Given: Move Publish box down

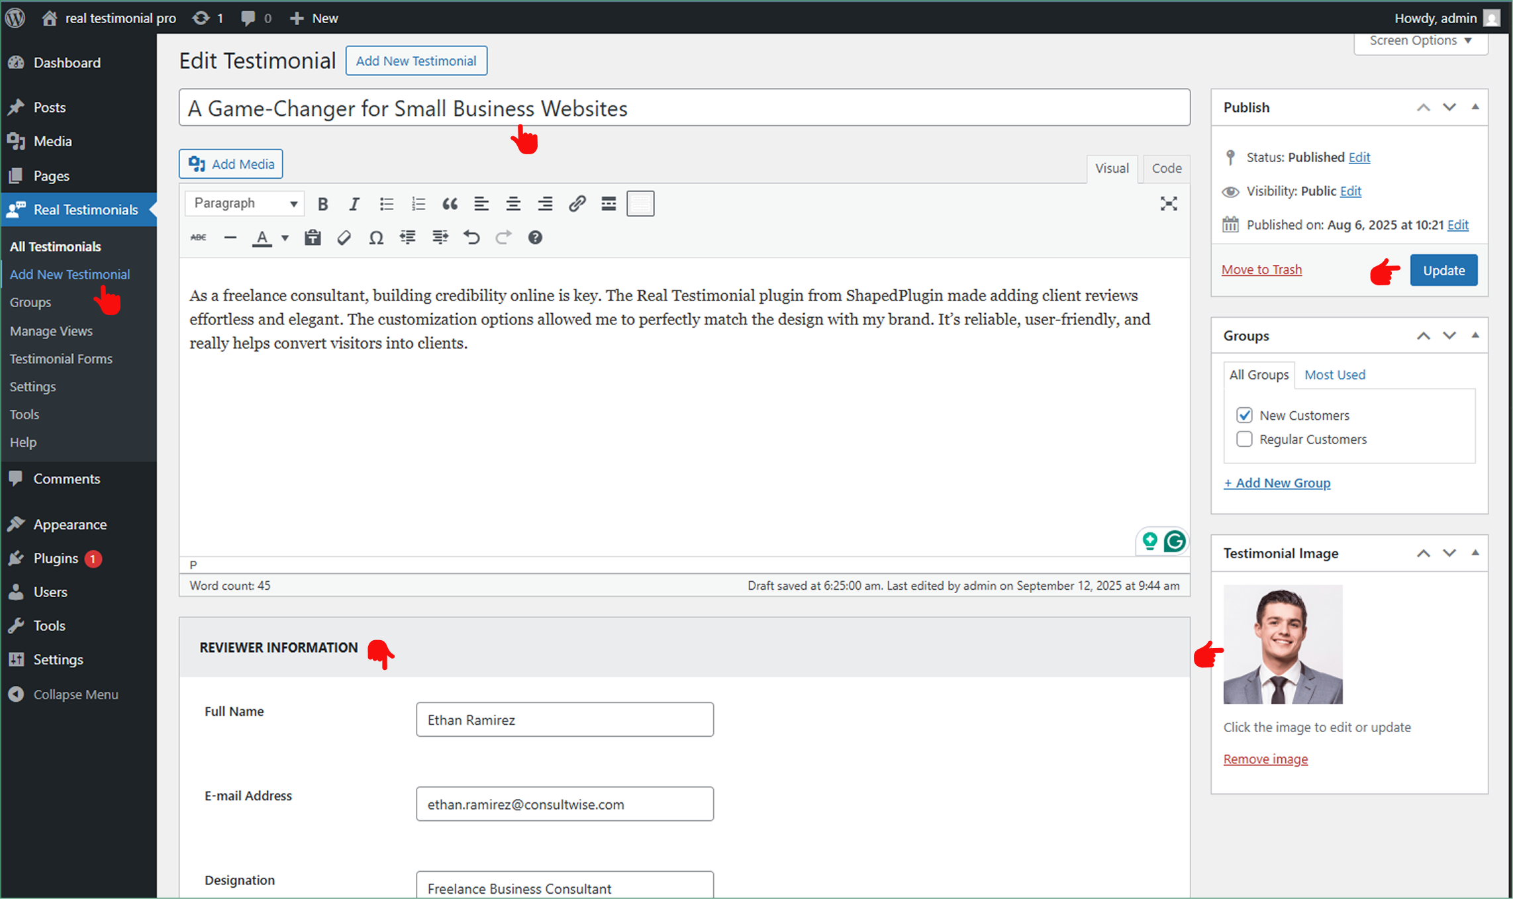Looking at the screenshot, I should click(x=1449, y=107).
